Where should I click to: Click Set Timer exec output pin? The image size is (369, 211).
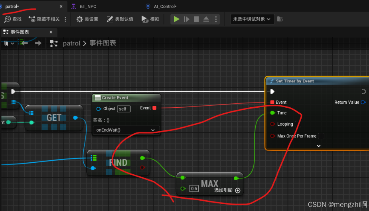coord(363,91)
